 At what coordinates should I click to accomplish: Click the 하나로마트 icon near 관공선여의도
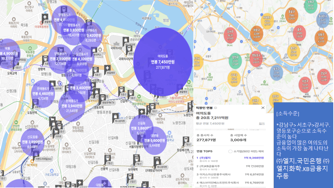126,40
